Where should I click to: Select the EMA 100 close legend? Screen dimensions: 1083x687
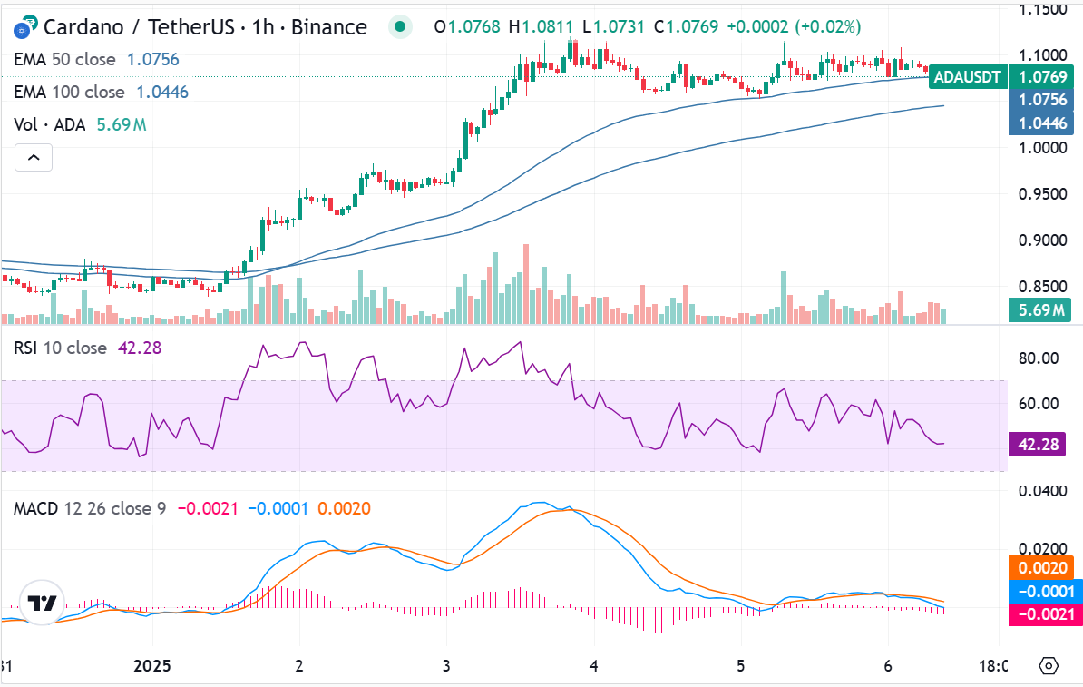69,92
